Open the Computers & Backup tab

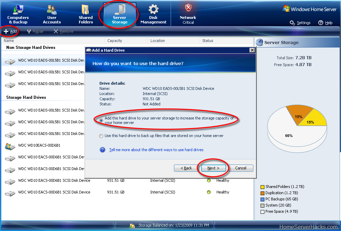point(18,14)
